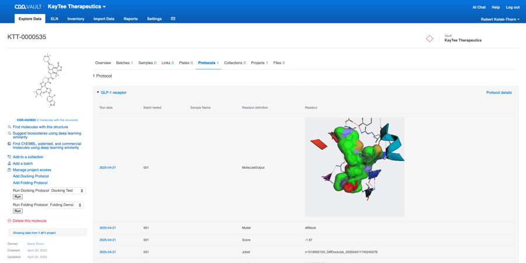This screenshot has width=526, height=263.
Task: Open AI Chat
Action: coord(479,7)
